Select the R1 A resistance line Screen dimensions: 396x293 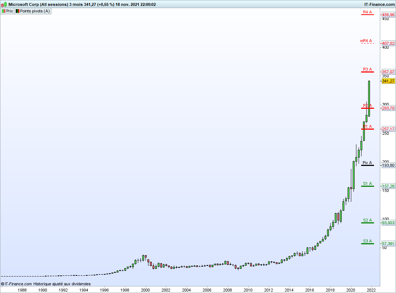pyautogui.click(x=367, y=129)
